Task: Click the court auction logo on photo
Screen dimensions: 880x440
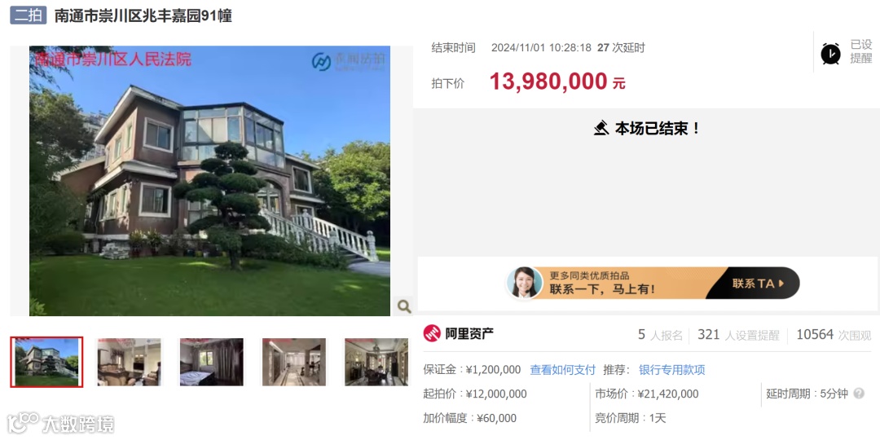Action: 348,62
